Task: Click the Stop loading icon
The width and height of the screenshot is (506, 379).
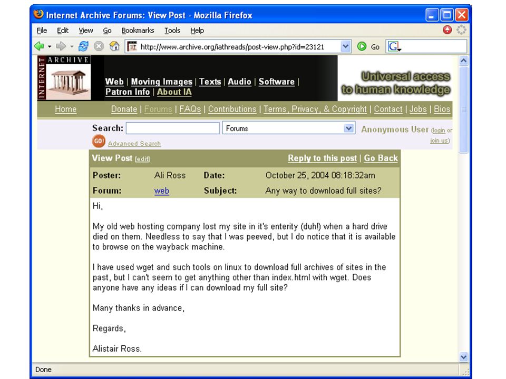Action: [99, 46]
